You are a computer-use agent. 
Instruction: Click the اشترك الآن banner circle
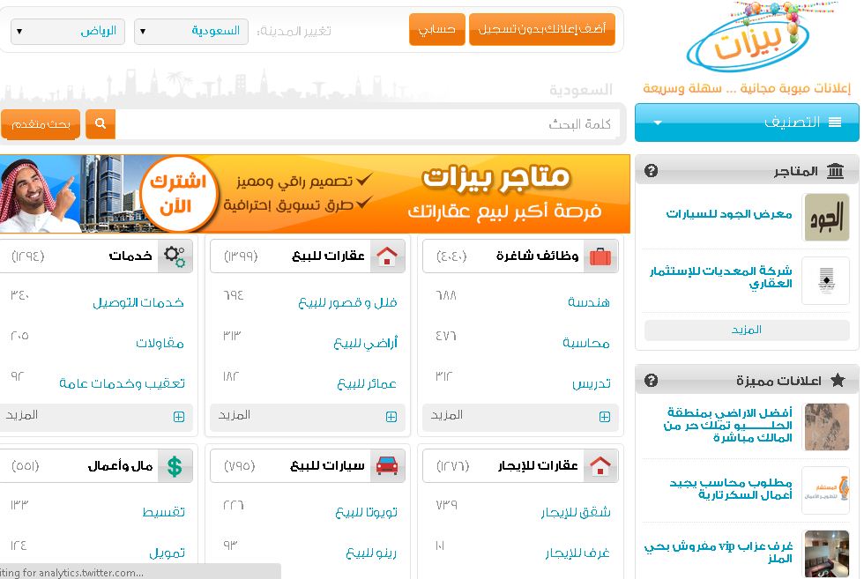(x=178, y=194)
